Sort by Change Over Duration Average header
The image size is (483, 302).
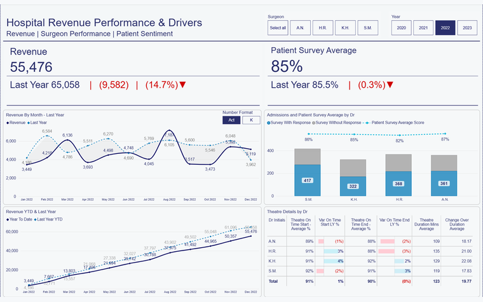point(456,224)
